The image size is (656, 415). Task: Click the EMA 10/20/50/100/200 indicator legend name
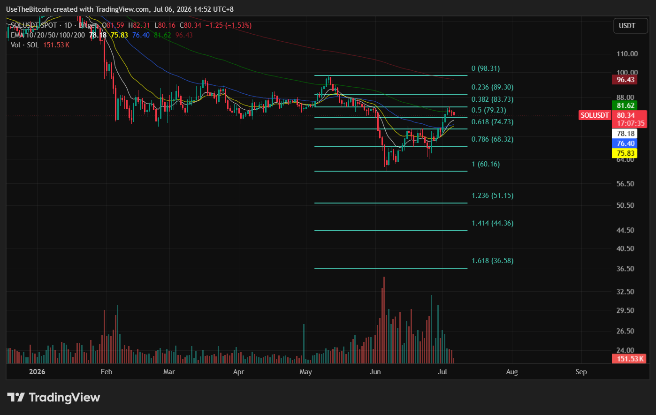tap(48, 35)
